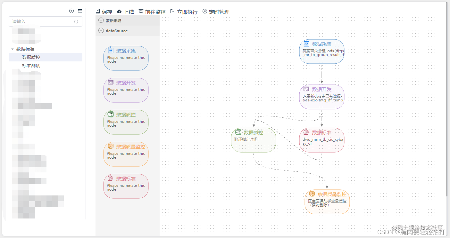Screen dimensions: 450x238
Task: Click the cloud upload icon
Action: click(119, 11)
